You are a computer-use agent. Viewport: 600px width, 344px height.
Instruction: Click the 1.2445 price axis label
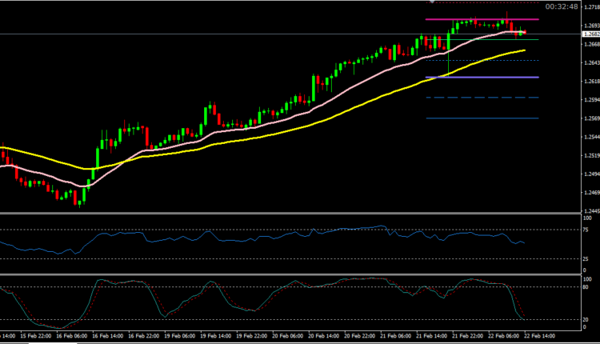(590, 211)
